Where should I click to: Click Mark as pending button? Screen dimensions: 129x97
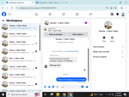click(x=55, y=34)
